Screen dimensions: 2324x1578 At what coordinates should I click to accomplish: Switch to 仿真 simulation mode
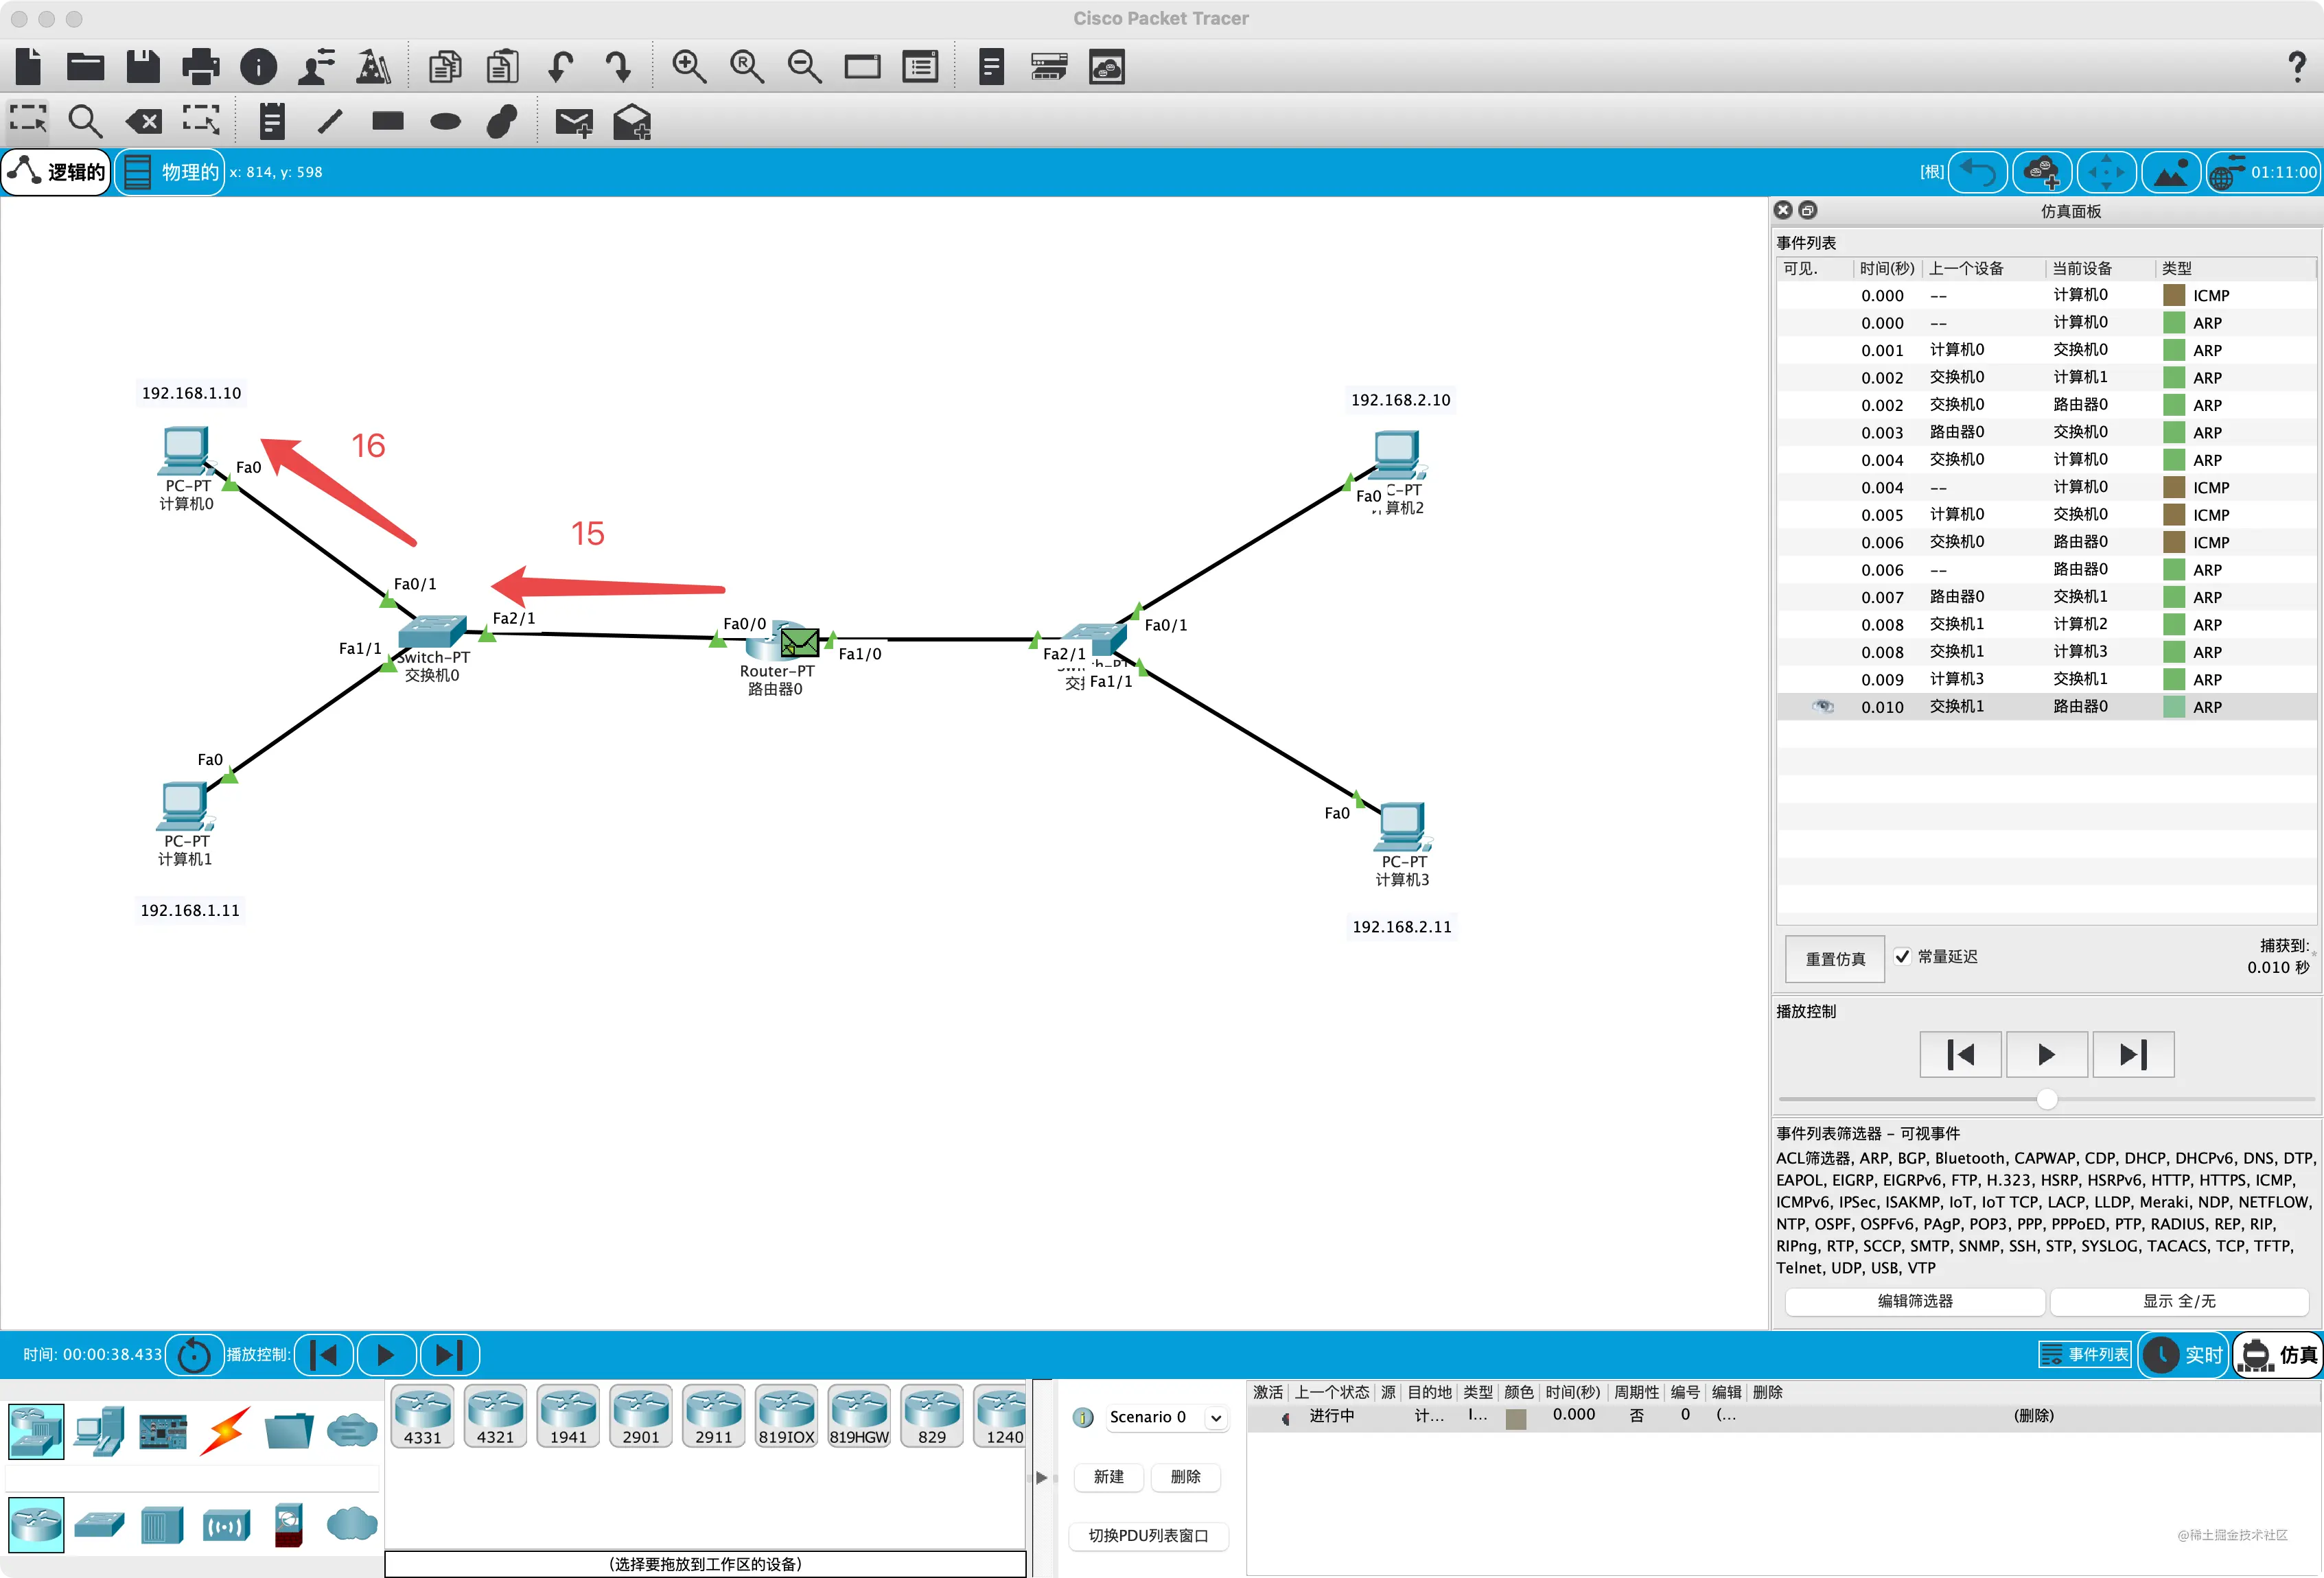2278,1355
